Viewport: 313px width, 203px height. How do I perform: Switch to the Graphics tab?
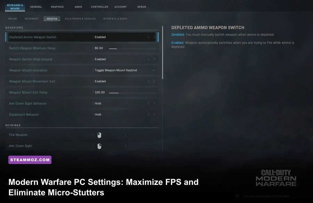pyautogui.click(x=57, y=7)
